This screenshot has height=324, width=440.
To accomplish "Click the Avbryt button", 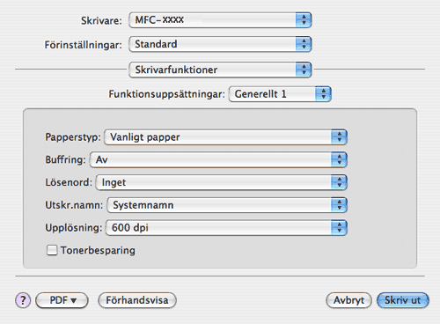I will pos(348,300).
